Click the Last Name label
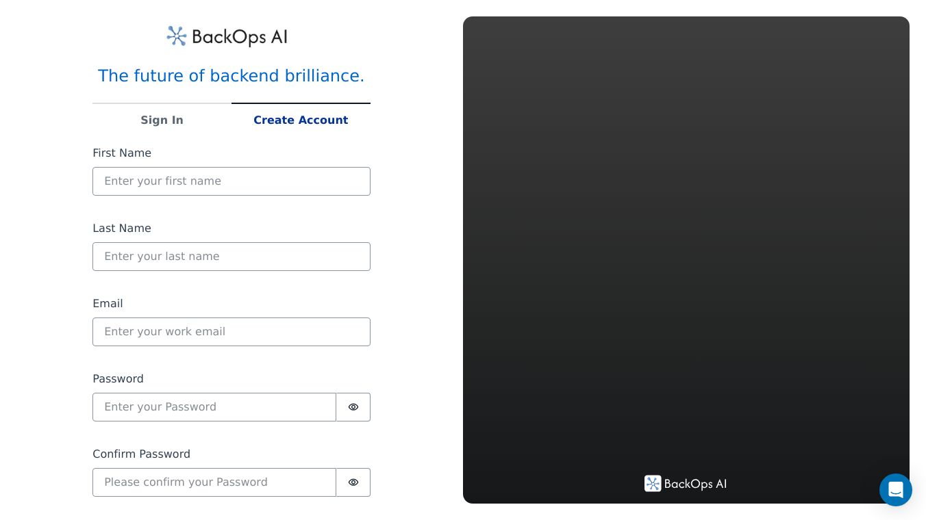Screen dimensions: 926x520 122,229
